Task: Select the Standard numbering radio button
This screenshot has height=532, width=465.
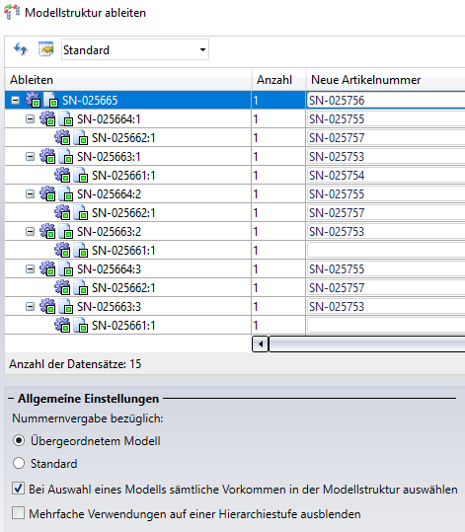Action: coord(19,463)
